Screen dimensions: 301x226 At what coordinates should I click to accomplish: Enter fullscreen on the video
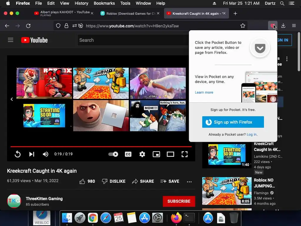coord(185,154)
